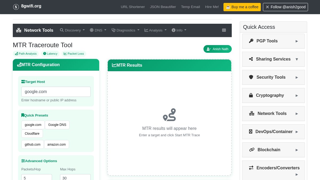Open the URL Shortener link
Screen dimensions: 320x180
[133, 7]
